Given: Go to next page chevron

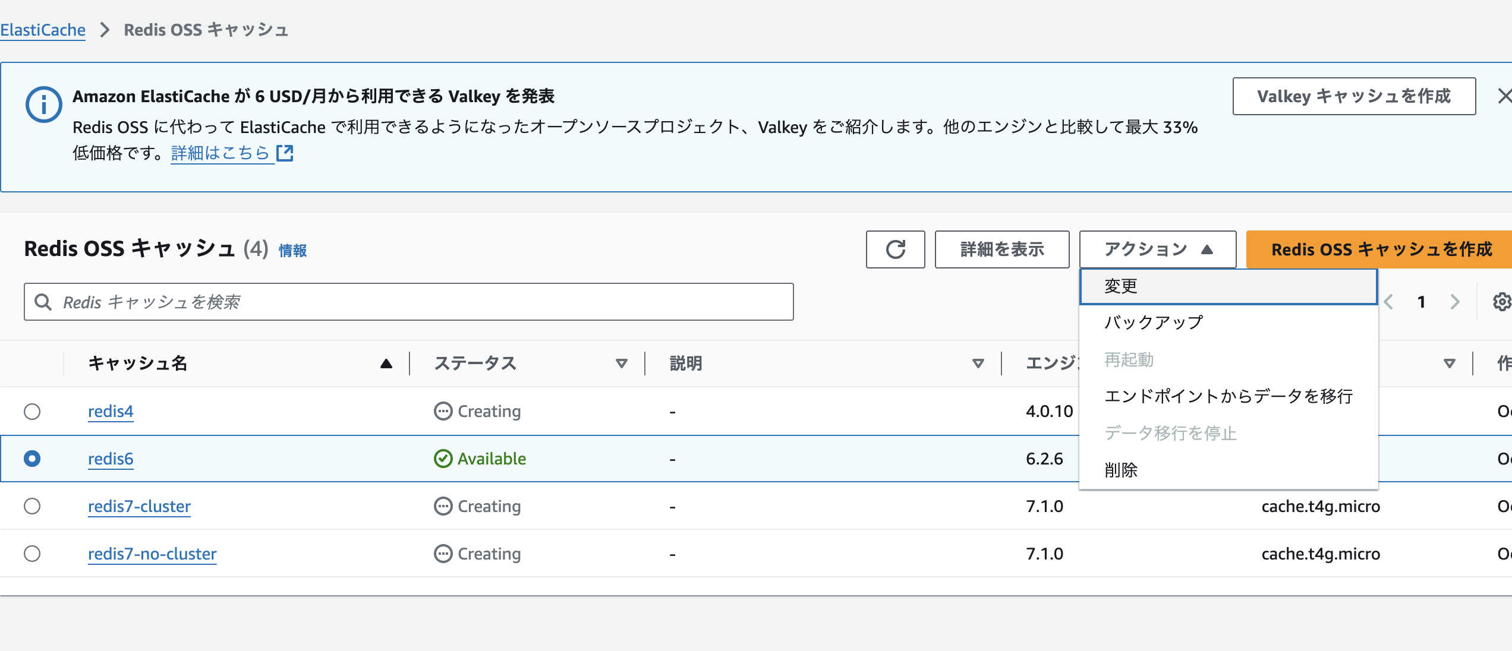Looking at the screenshot, I should pos(1454,302).
